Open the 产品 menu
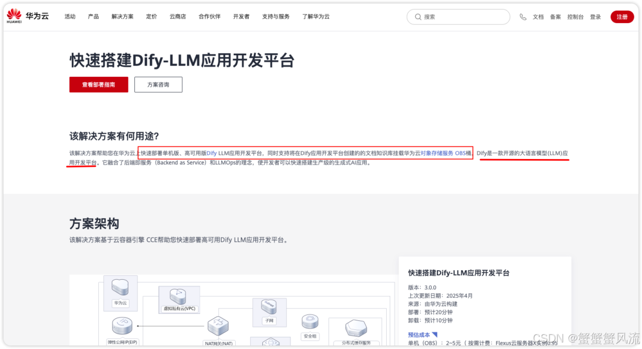The image size is (642, 349). pyautogui.click(x=93, y=17)
